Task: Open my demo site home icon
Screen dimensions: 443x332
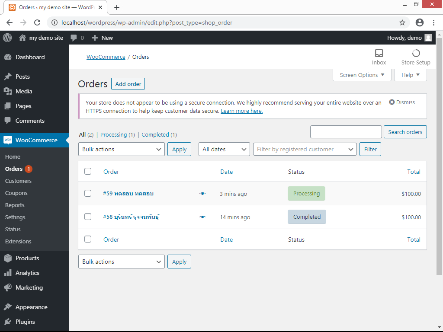Action: (x=22, y=38)
